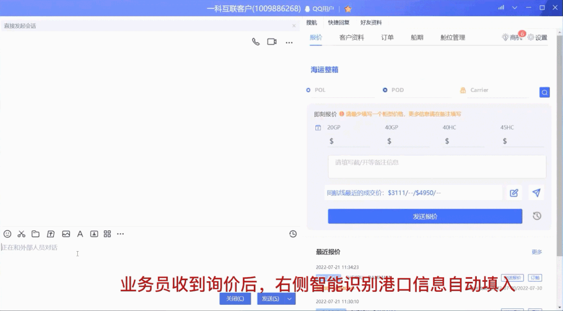Image resolution: width=563 pixels, height=311 pixels.
Task: Start a voice call with the phone icon
Action: click(x=255, y=41)
